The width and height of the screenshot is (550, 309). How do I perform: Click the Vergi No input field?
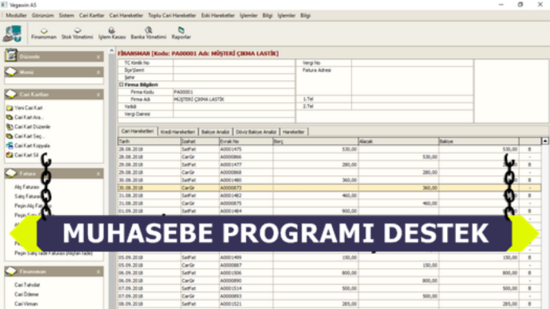[412, 63]
